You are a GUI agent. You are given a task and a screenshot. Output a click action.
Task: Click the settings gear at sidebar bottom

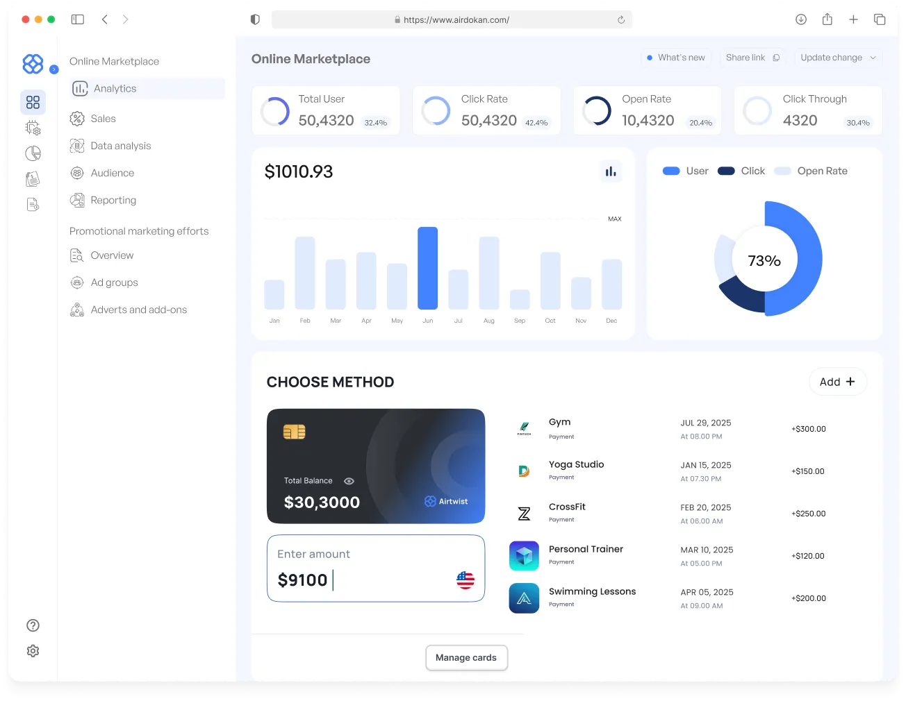pos(33,651)
